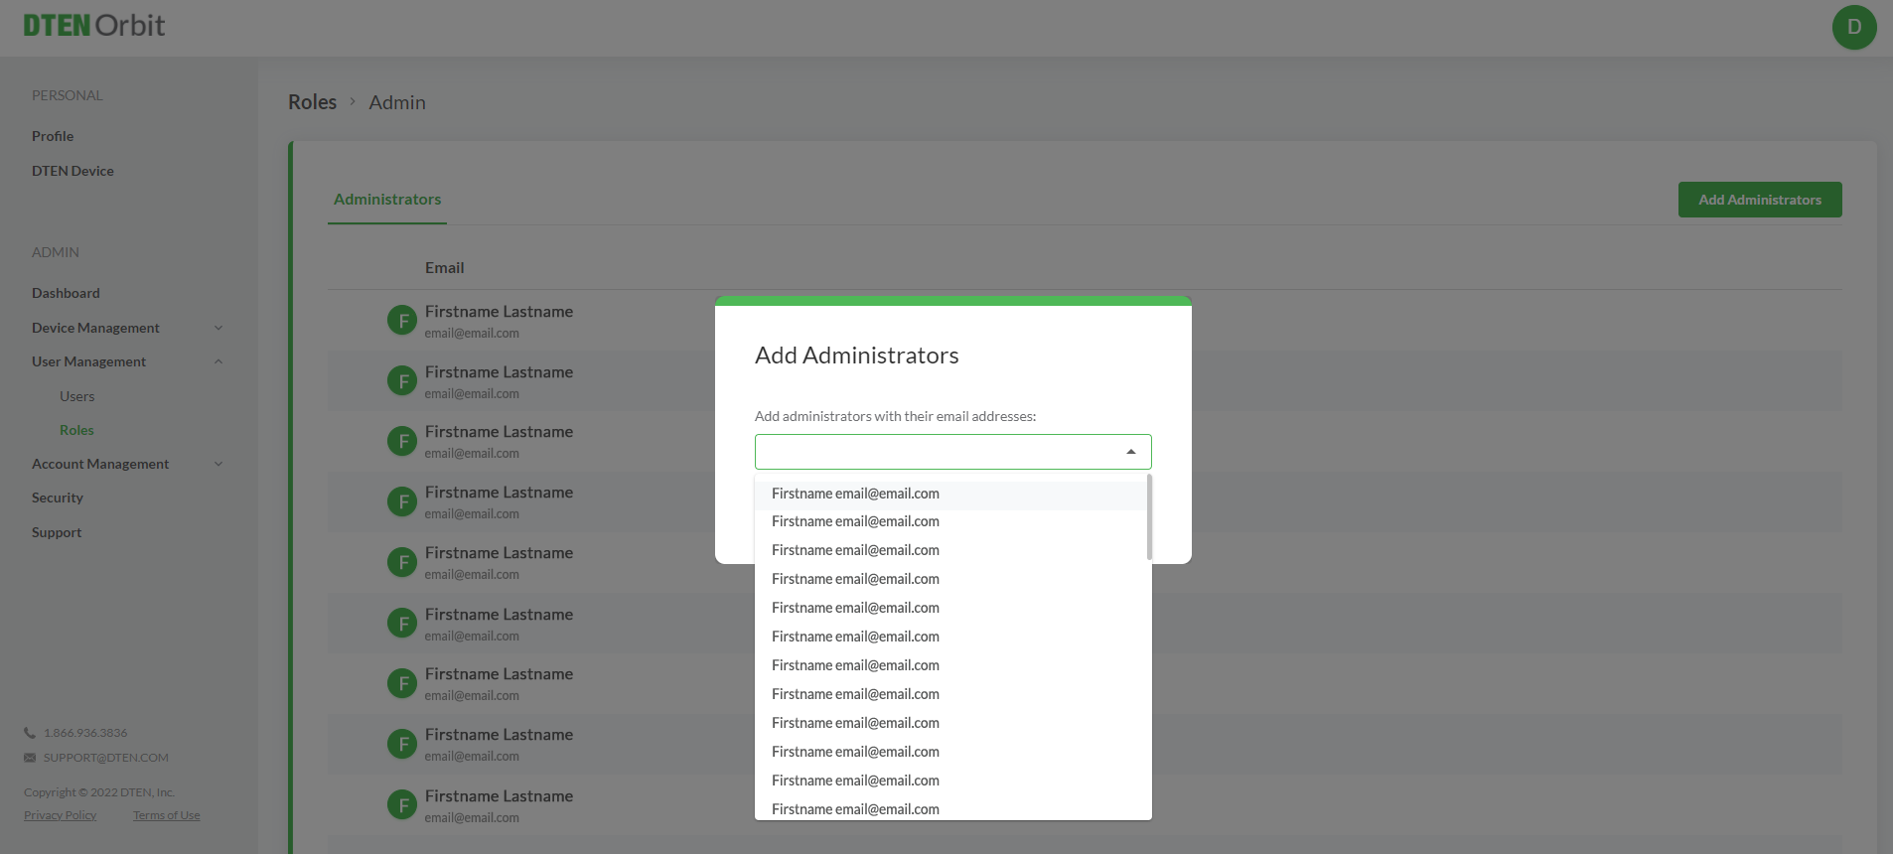The image size is (1893, 854).
Task: Click the "Add administrators with their email addresses" label
Action: 896,416
